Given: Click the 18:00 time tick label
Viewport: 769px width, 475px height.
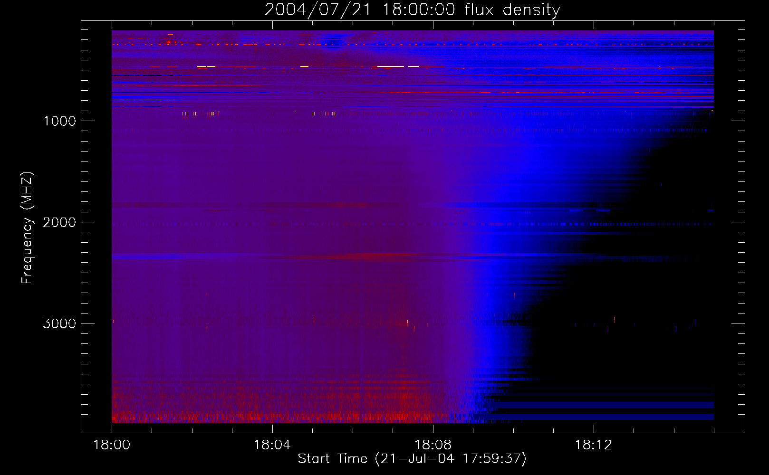Looking at the screenshot, I should pyautogui.click(x=112, y=445).
